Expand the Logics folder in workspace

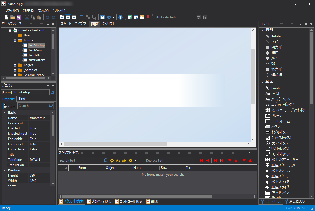pos(15,65)
